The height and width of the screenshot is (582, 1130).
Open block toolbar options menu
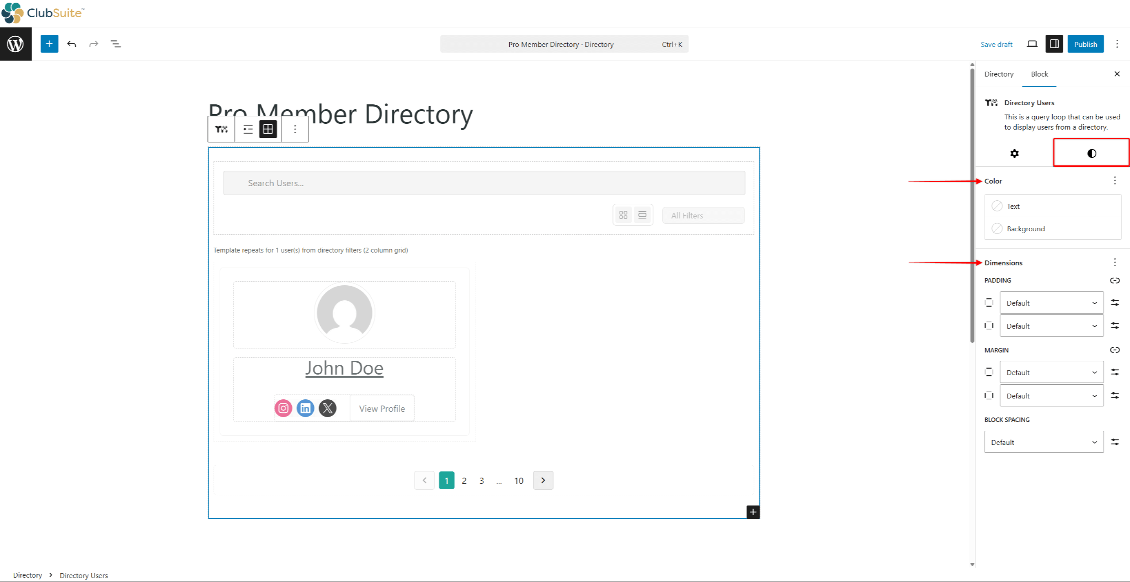(295, 129)
